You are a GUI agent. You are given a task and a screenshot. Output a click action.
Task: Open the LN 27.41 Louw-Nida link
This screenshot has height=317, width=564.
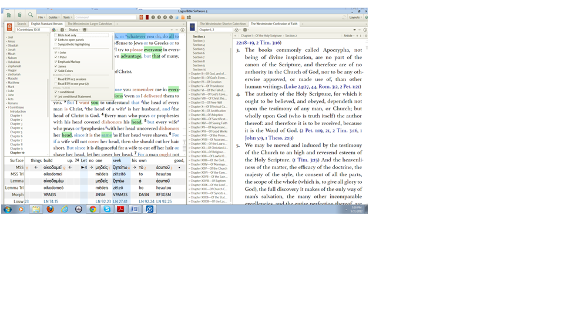tap(120, 201)
